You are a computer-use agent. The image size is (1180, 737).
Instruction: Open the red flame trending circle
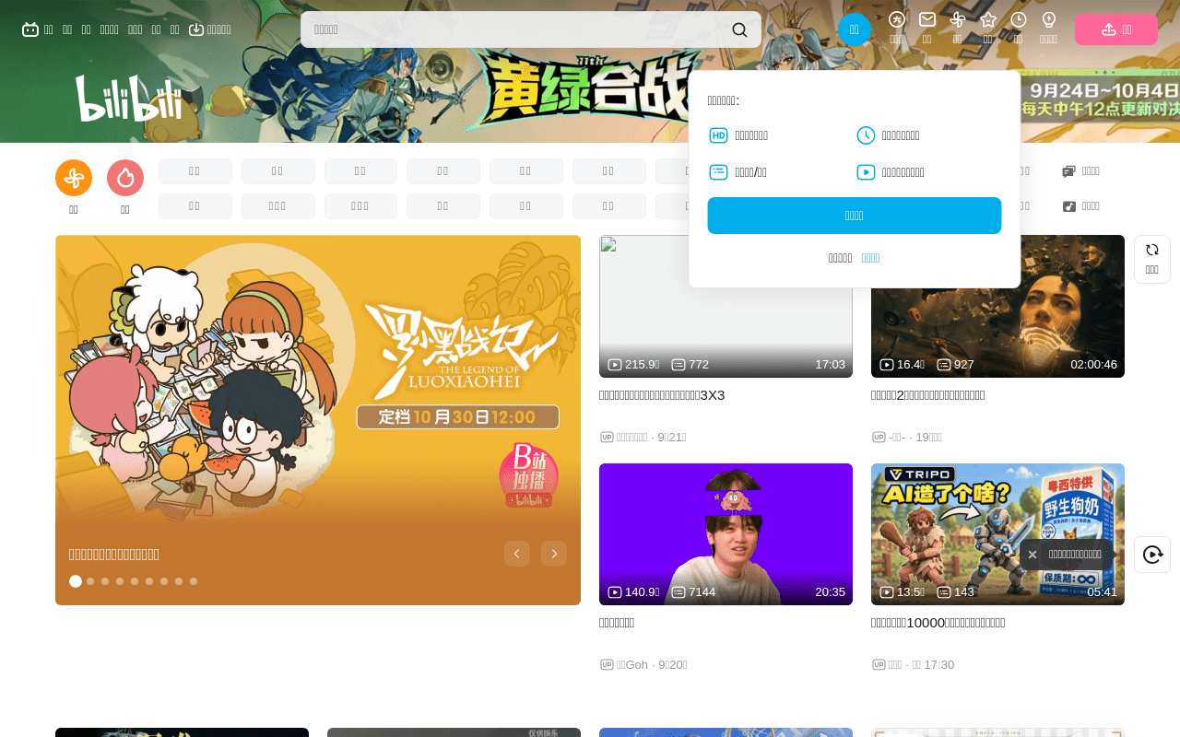(125, 178)
